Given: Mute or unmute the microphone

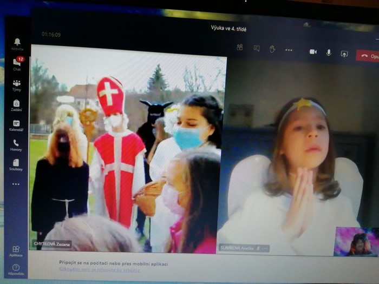Looking at the screenshot, I should tap(328, 52).
